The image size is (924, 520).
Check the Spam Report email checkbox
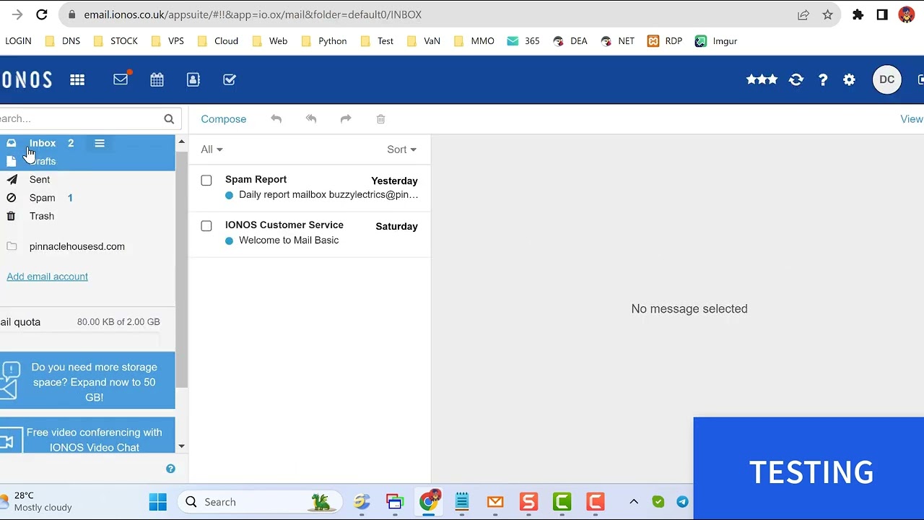206,180
